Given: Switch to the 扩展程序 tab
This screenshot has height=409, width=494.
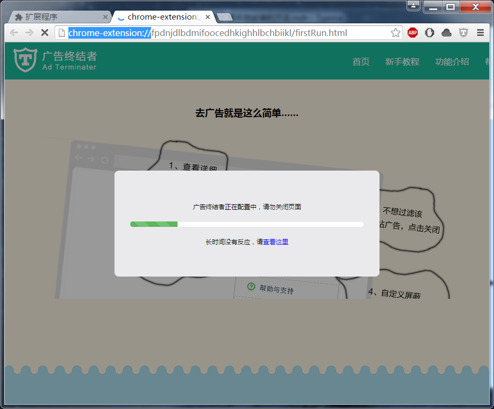Looking at the screenshot, I should point(56,17).
